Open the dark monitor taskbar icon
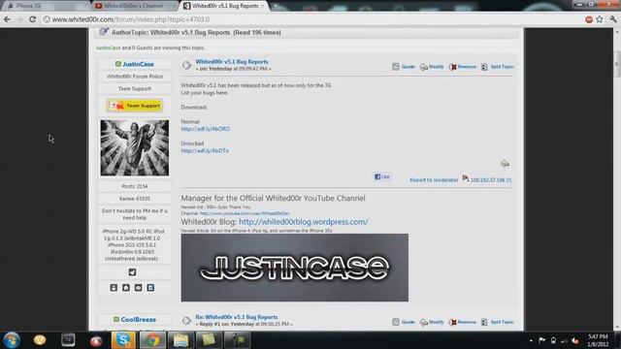 point(68,340)
